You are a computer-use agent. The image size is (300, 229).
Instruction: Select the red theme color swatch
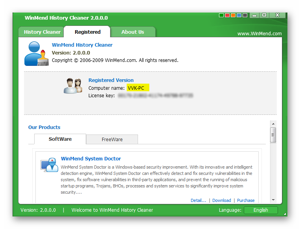[x=227, y=15]
